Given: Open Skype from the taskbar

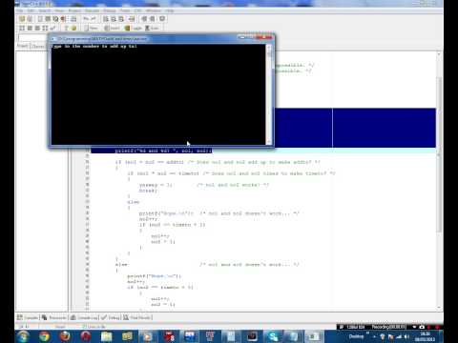Looking at the screenshot, I should click(x=273, y=336).
